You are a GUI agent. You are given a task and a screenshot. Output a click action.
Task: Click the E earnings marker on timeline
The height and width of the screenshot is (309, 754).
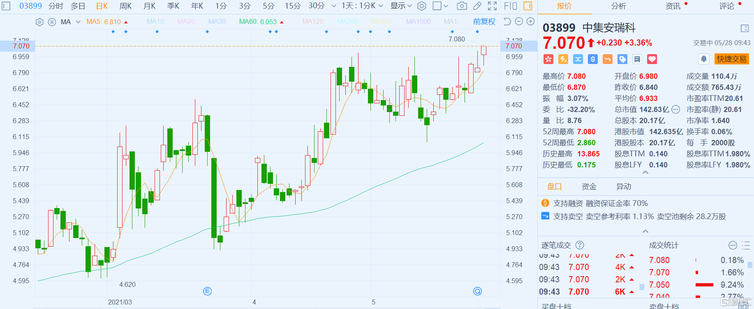click(x=207, y=291)
